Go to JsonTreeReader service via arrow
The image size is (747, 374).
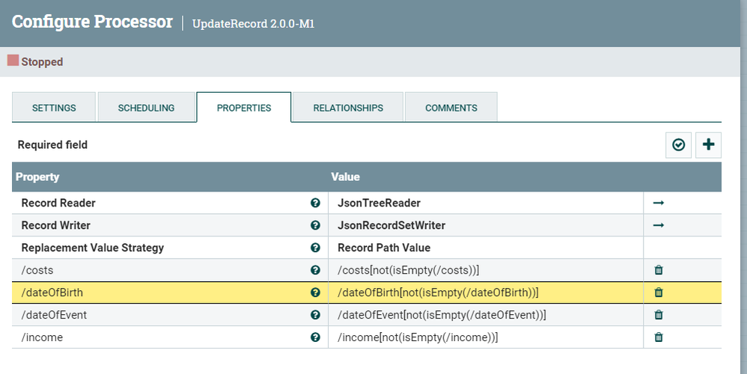pyautogui.click(x=659, y=203)
